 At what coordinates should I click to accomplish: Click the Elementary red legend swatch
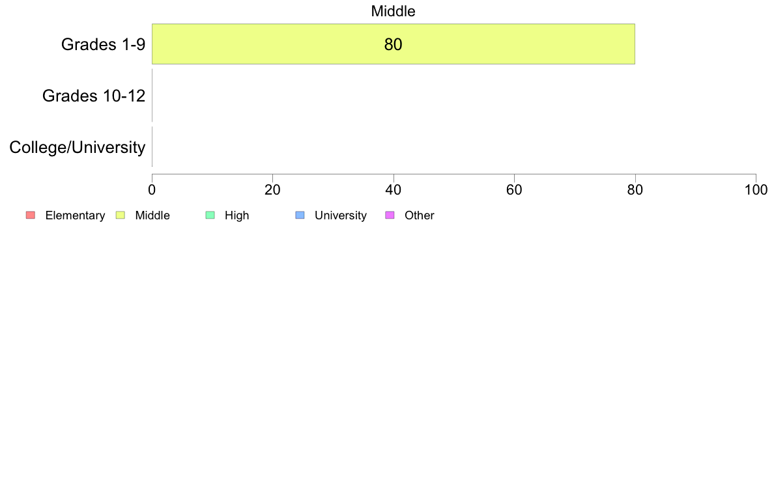point(31,215)
